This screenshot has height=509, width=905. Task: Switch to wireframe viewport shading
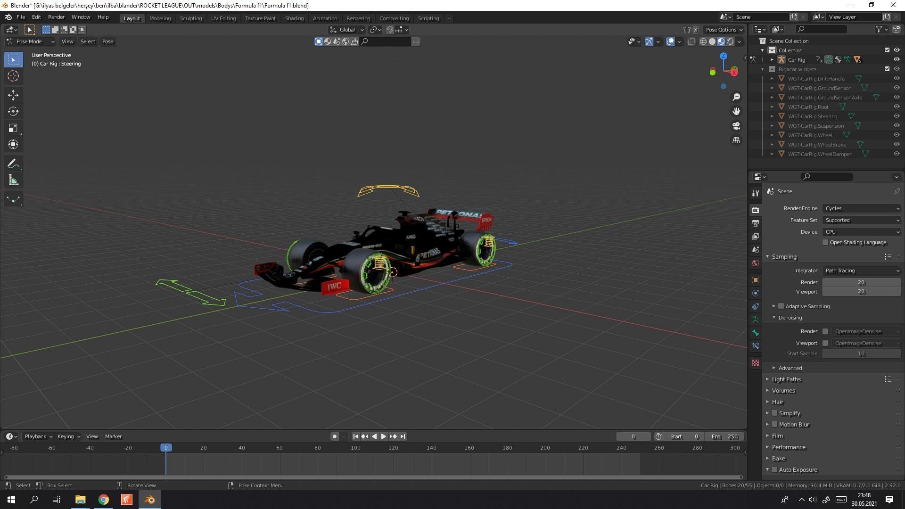[x=703, y=41]
